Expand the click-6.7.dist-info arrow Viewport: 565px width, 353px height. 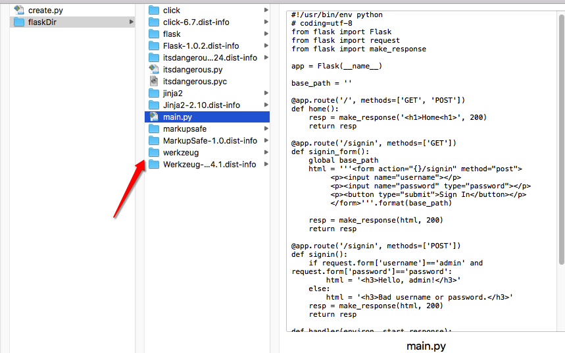pyautogui.click(x=266, y=22)
